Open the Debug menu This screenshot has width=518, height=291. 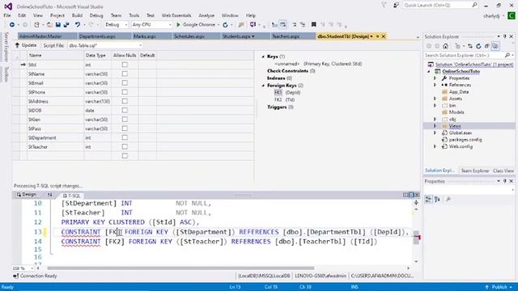coord(96,15)
